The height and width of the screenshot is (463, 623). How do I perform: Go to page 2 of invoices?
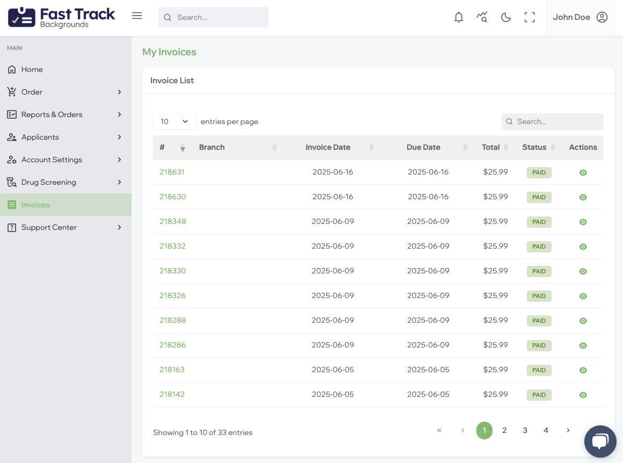pyautogui.click(x=504, y=430)
